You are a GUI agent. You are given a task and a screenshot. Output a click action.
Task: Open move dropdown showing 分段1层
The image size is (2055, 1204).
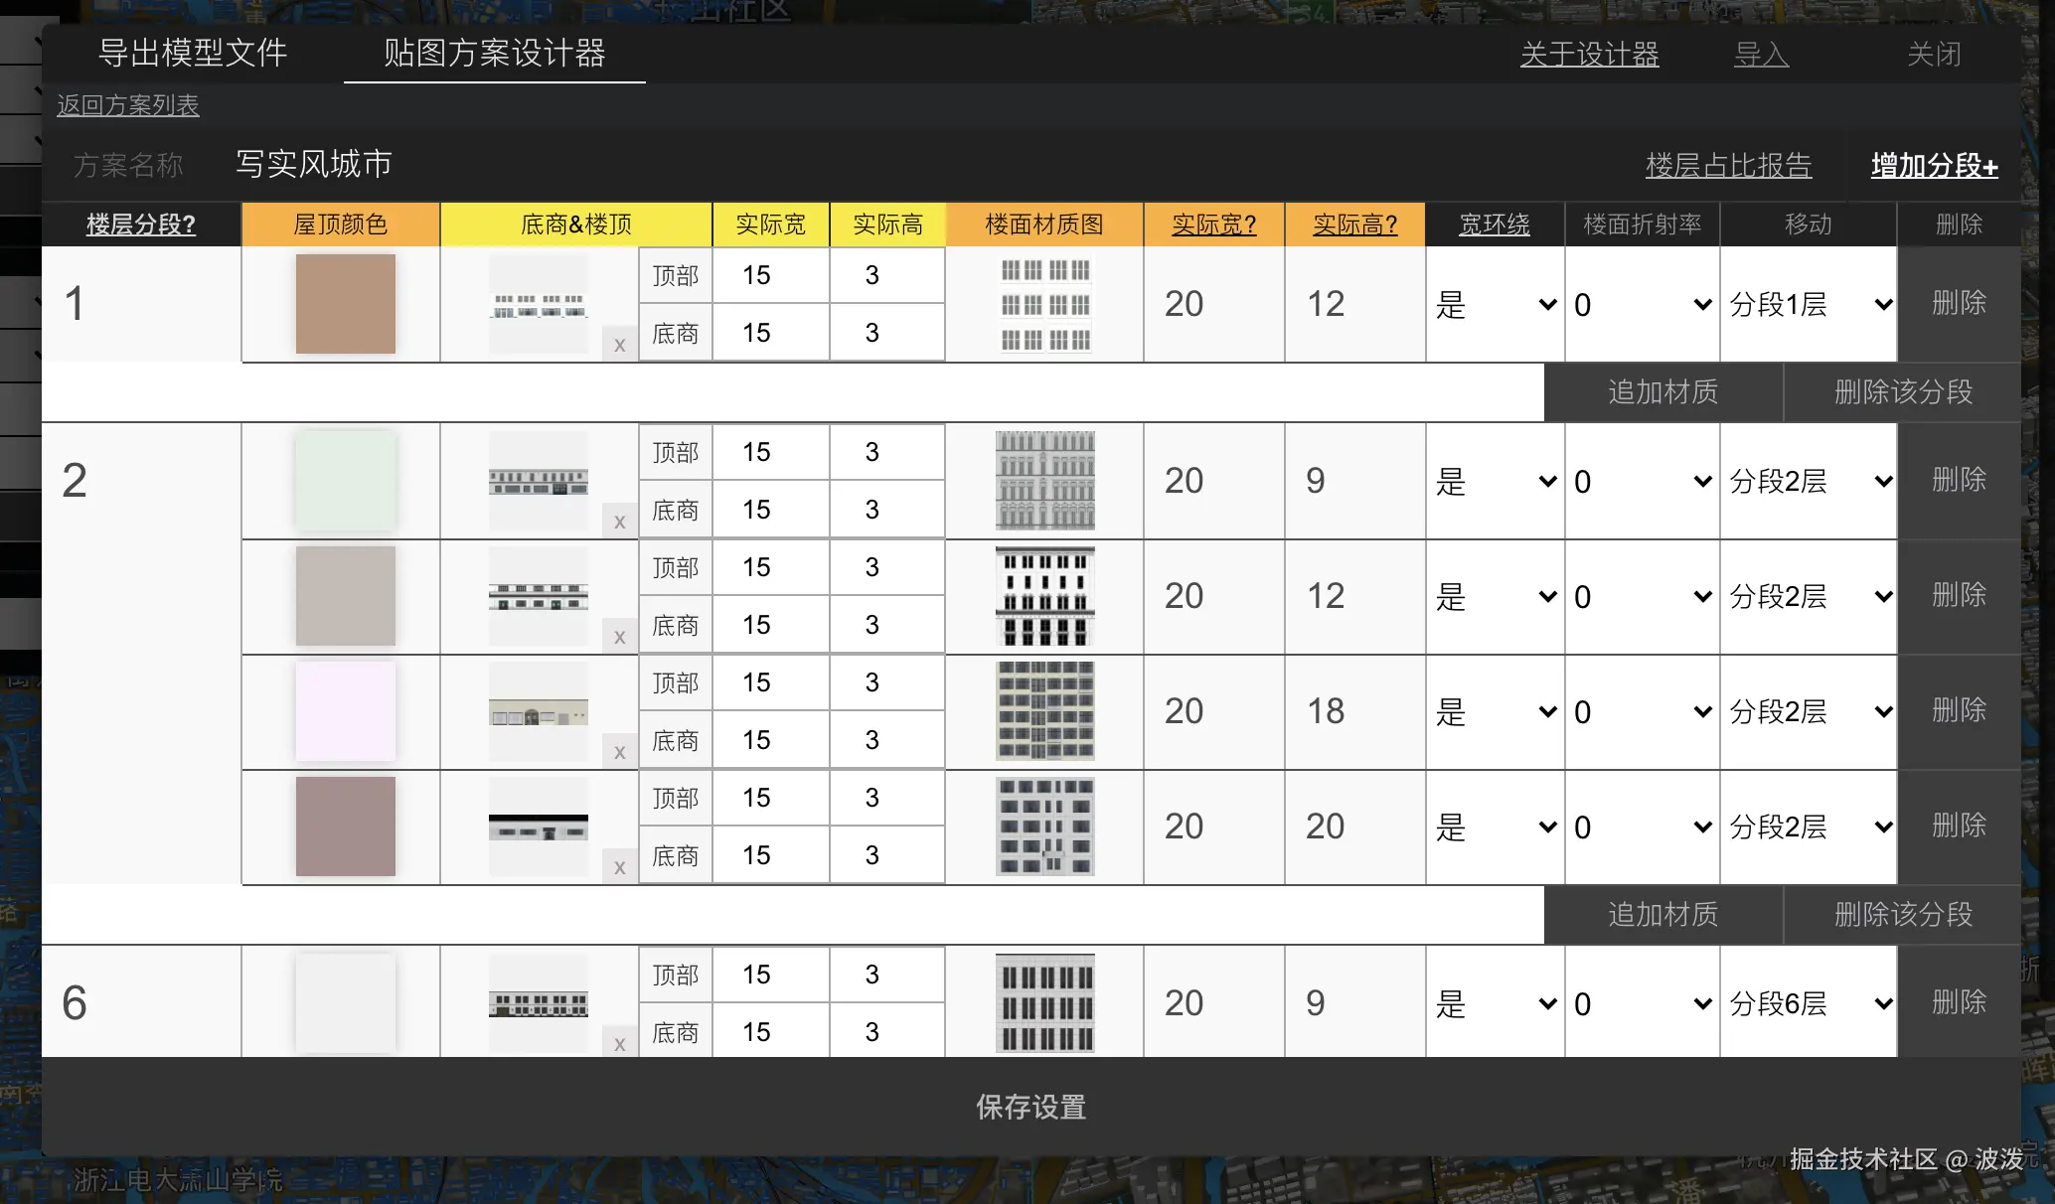(x=1809, y=304)
